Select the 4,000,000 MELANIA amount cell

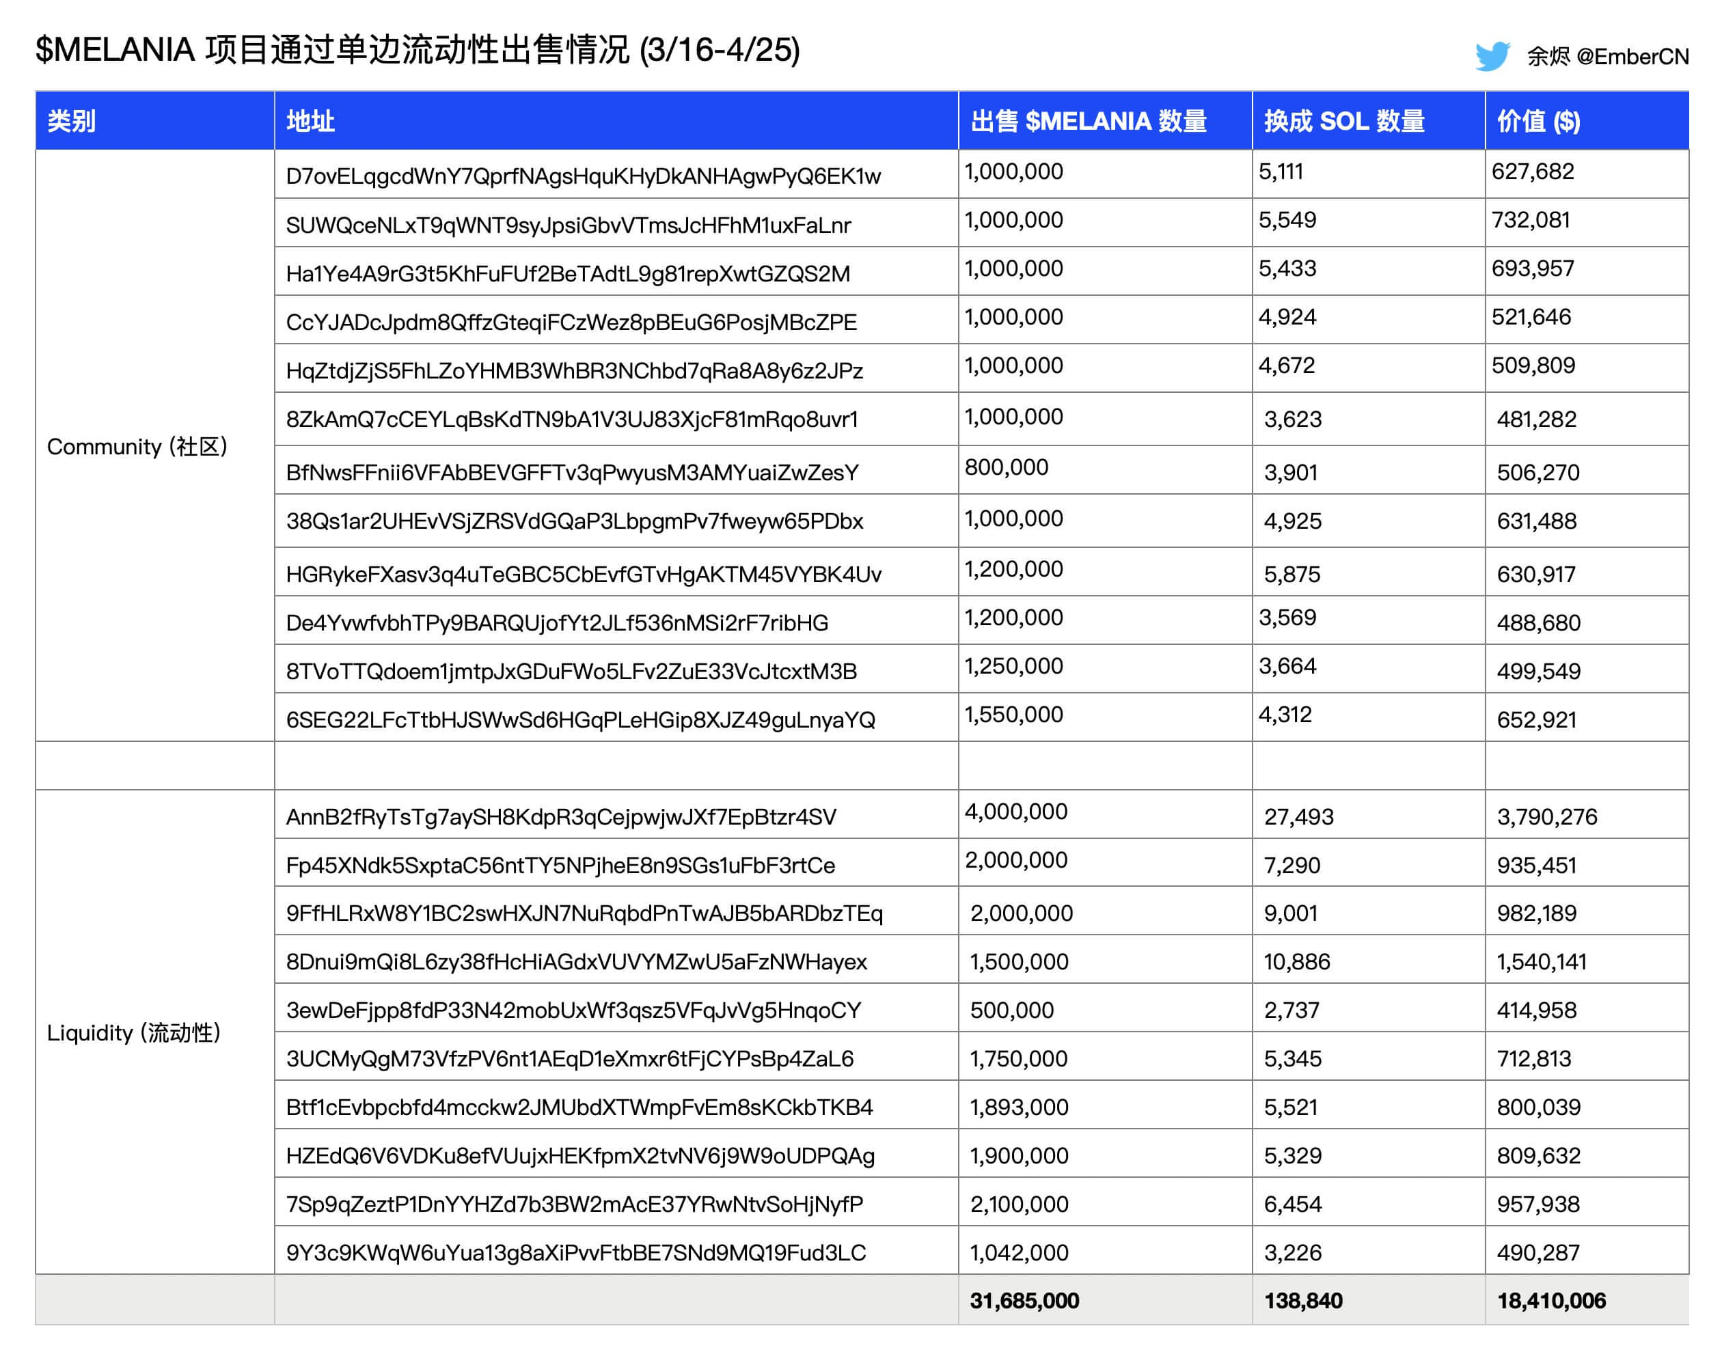[1016, 812]
